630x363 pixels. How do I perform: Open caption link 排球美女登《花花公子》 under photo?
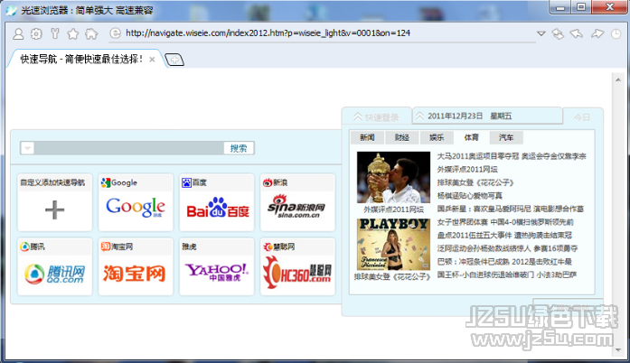click(x=393, y=276)
